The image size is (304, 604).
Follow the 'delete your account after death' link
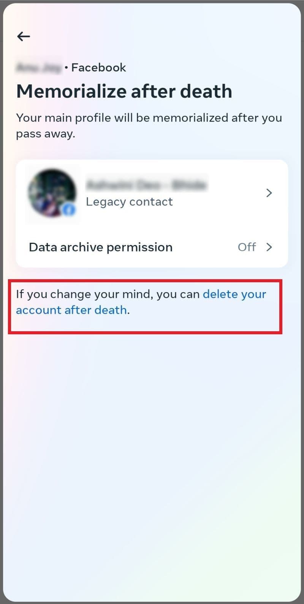coord(141,302)
